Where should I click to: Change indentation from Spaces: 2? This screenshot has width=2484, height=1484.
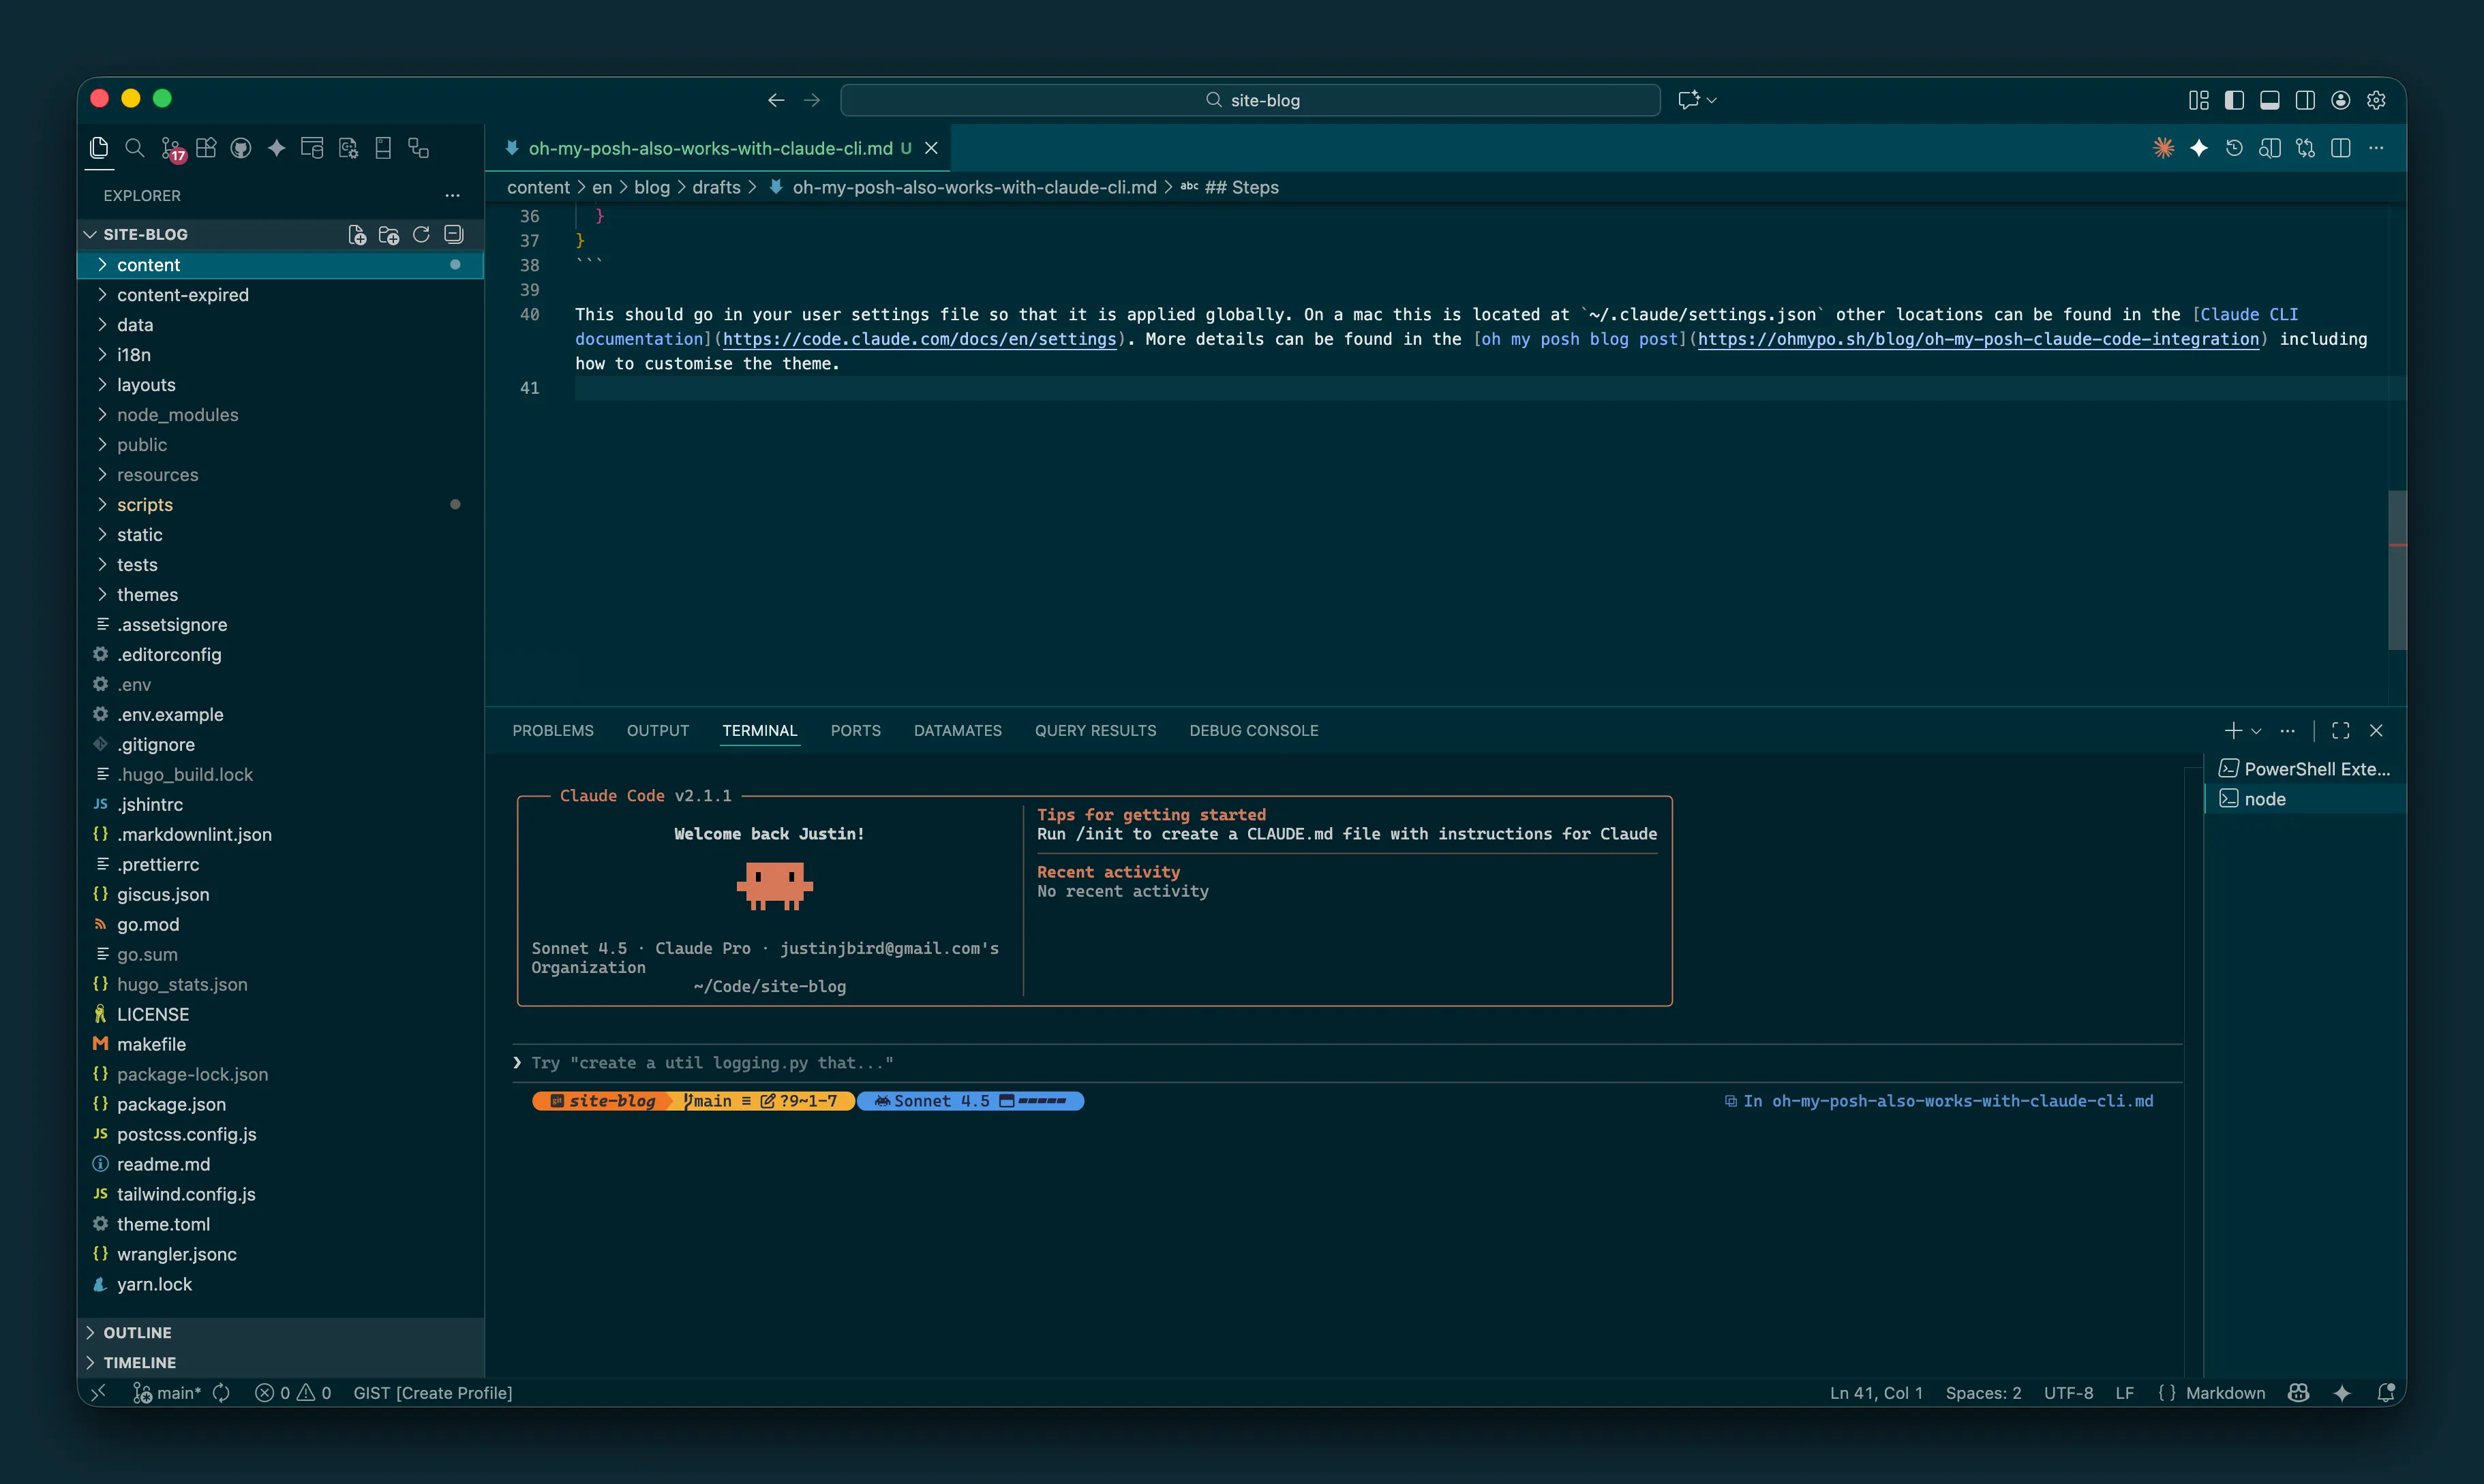(x=1983, y=1393)
